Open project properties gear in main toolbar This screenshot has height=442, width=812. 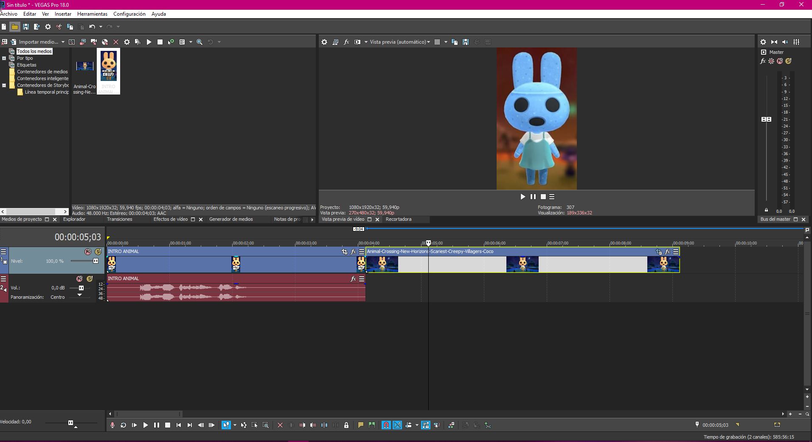coord(48,27)
